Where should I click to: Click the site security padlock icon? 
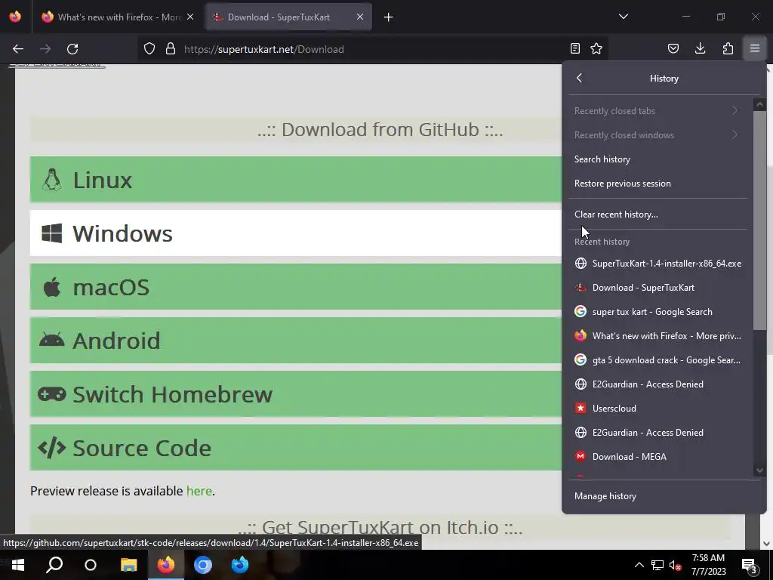[x=171, y=49]
